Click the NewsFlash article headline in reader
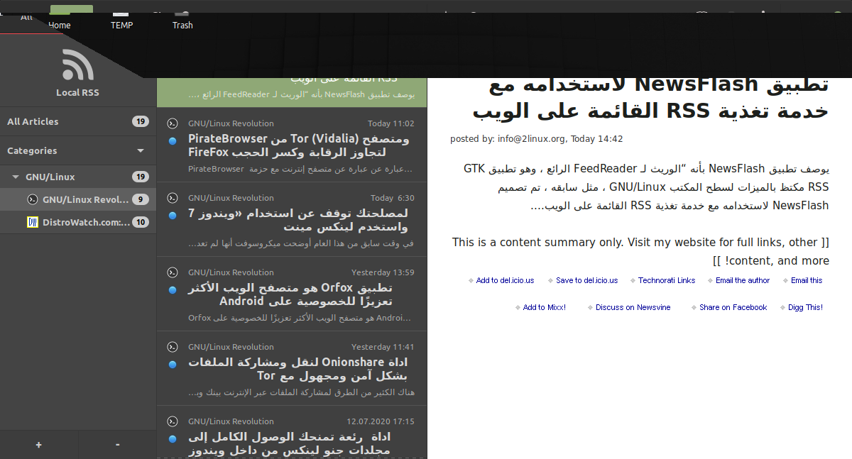The image size is (852, 459). [x=650, y=98]
